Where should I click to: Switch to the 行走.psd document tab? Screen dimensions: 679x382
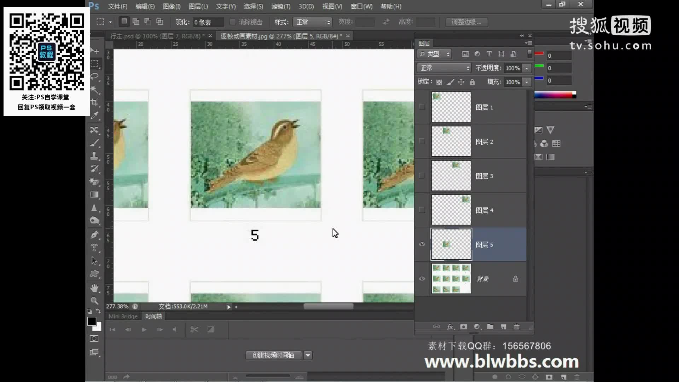click(x=157, y=36)
